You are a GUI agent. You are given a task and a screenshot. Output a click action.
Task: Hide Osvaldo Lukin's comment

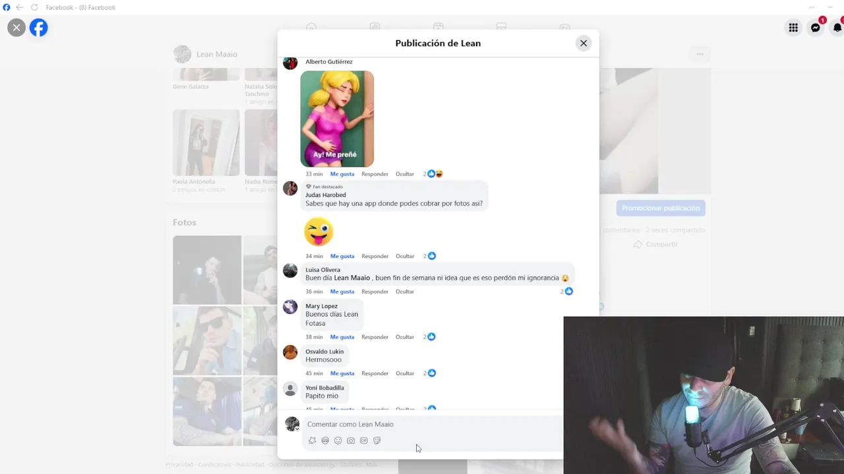point(405,373)
